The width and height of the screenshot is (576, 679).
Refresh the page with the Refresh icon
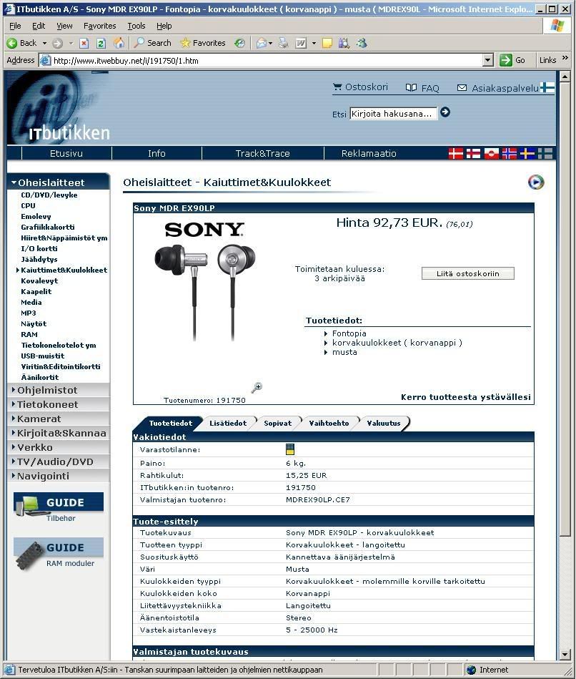pyautogui.click(x=101, y=43)
